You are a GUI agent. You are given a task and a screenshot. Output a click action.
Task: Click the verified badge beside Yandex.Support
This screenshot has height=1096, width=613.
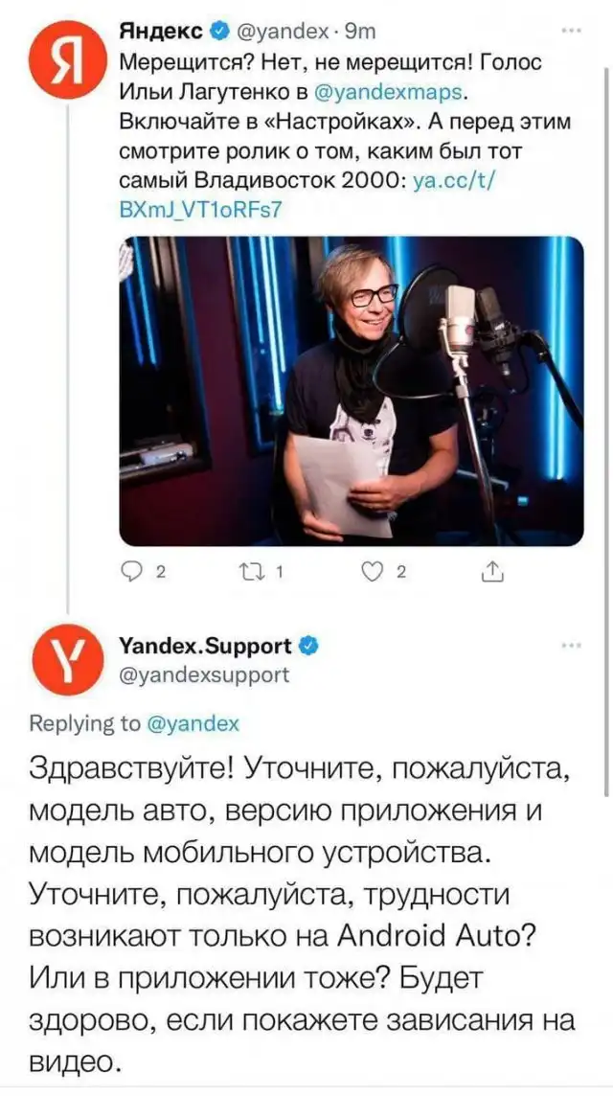coord(309,647)
